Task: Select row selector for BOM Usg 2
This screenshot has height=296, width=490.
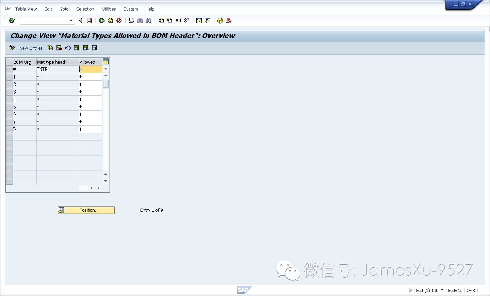Action: coord(10,84)
